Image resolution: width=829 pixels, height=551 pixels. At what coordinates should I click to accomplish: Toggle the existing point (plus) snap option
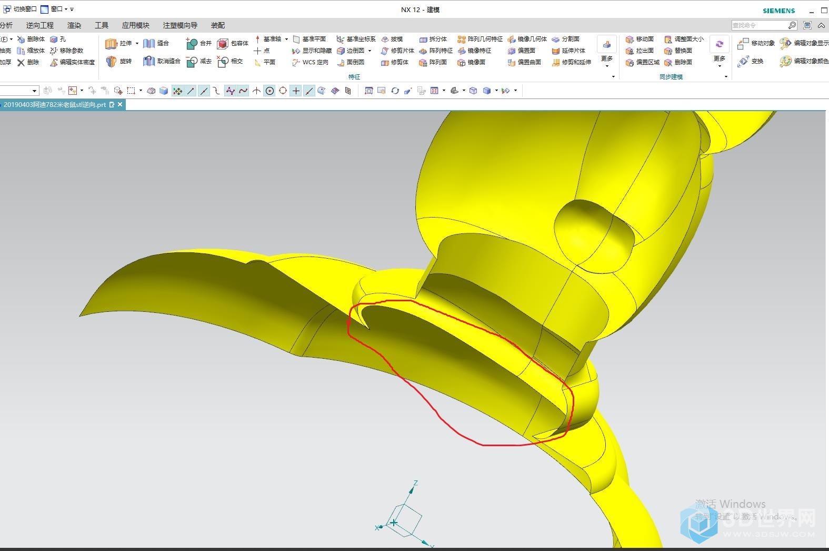pos(296,91)
